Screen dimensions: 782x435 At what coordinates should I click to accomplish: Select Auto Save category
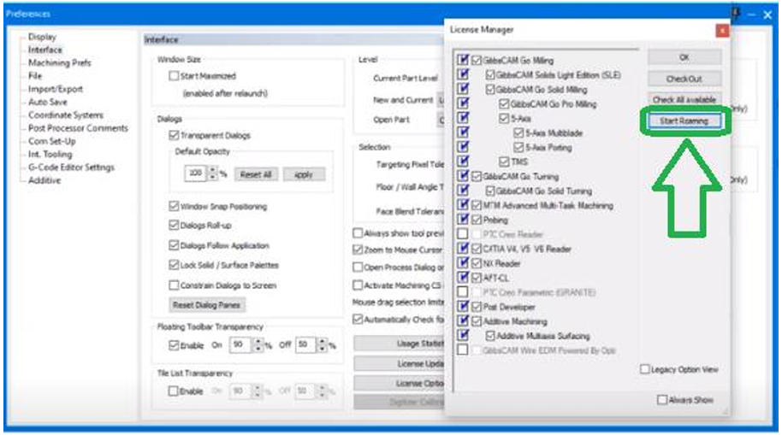coord(47,103)
